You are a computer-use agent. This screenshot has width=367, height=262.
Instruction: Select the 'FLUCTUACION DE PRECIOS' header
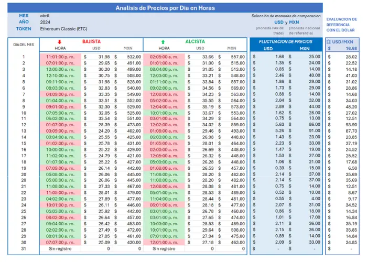click(286, 41)
